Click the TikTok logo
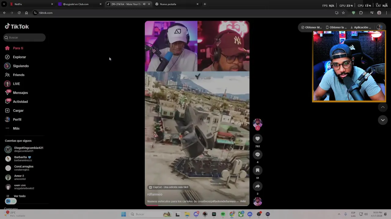The width and height of the screenshot is (391, 219). pos(17,26)
